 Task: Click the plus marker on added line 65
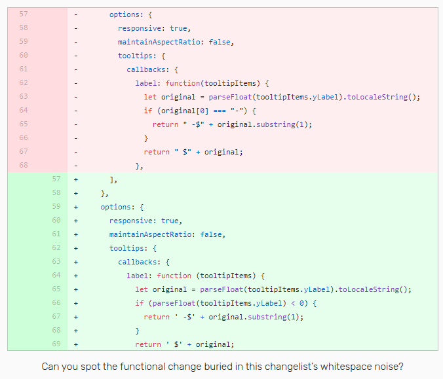pos(76,289)
